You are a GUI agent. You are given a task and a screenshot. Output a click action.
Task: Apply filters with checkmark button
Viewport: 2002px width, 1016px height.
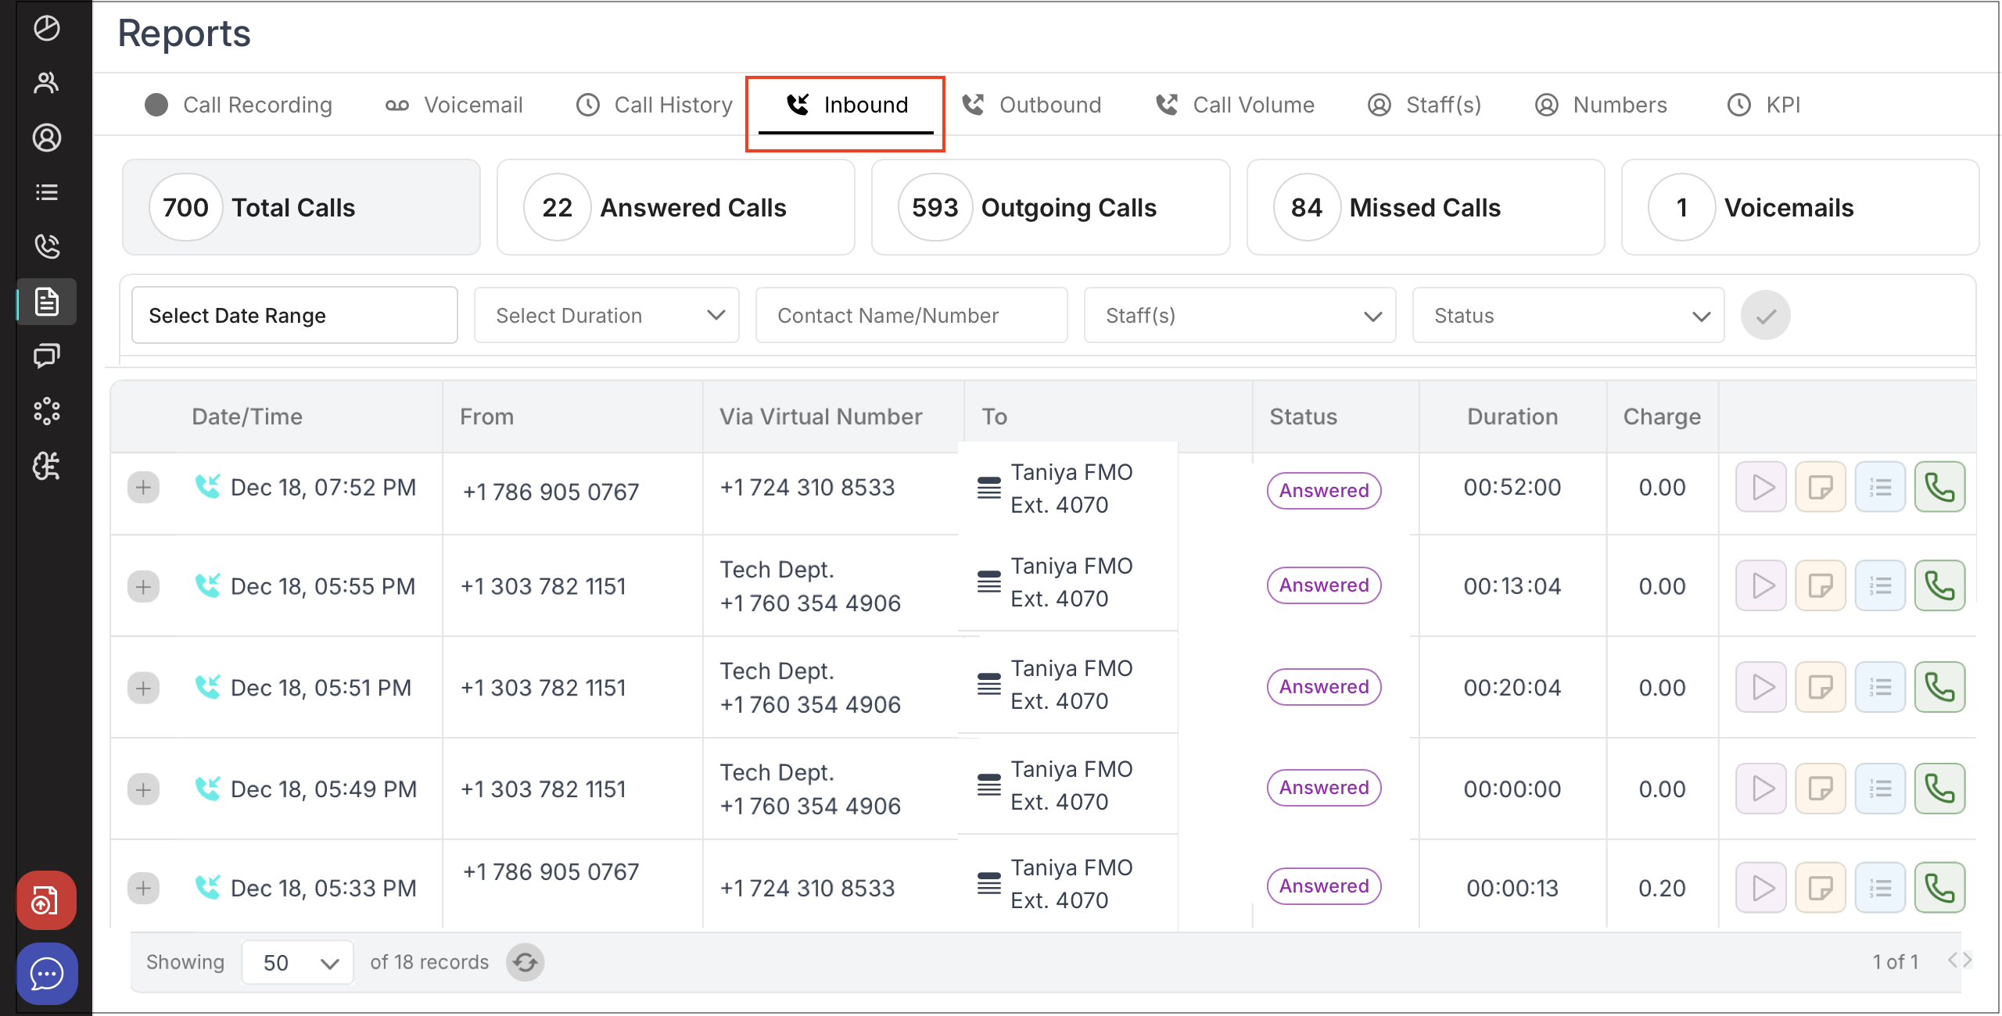tap(1765, 316)
